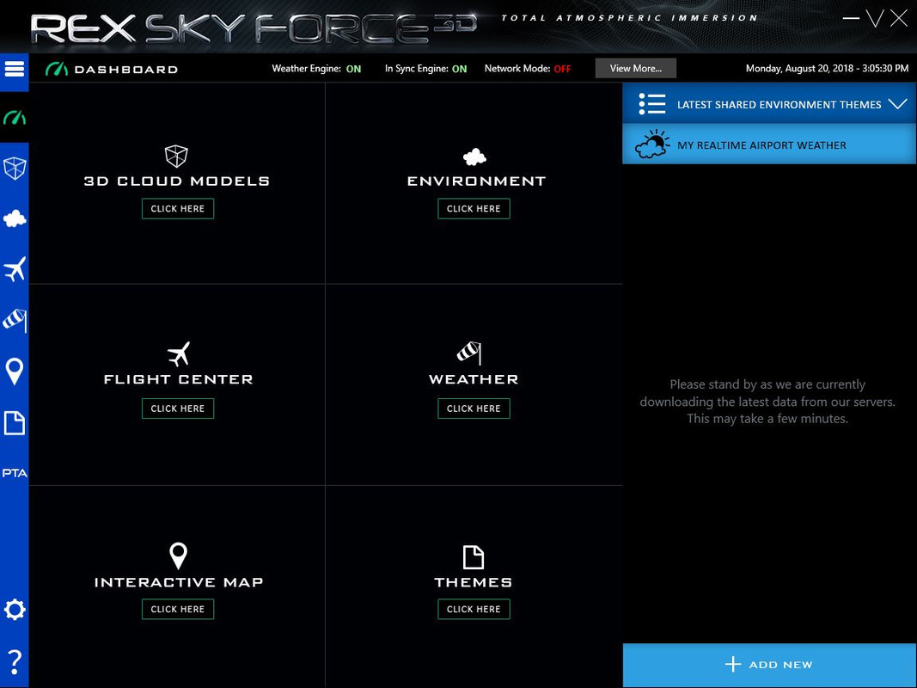
Task: Open 3D Cloud Models cube icon in sidebar
Action: tap(14, 169)
